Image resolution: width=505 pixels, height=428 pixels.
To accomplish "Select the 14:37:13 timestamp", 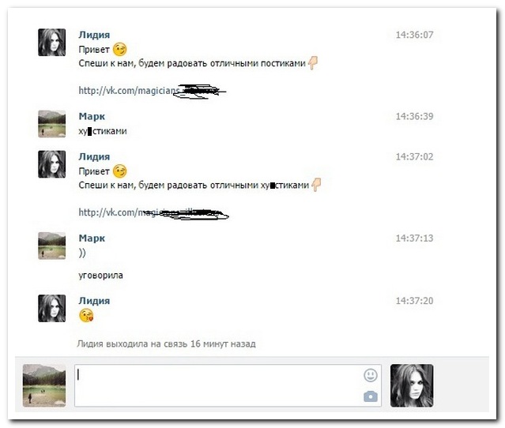I will 414,238.
